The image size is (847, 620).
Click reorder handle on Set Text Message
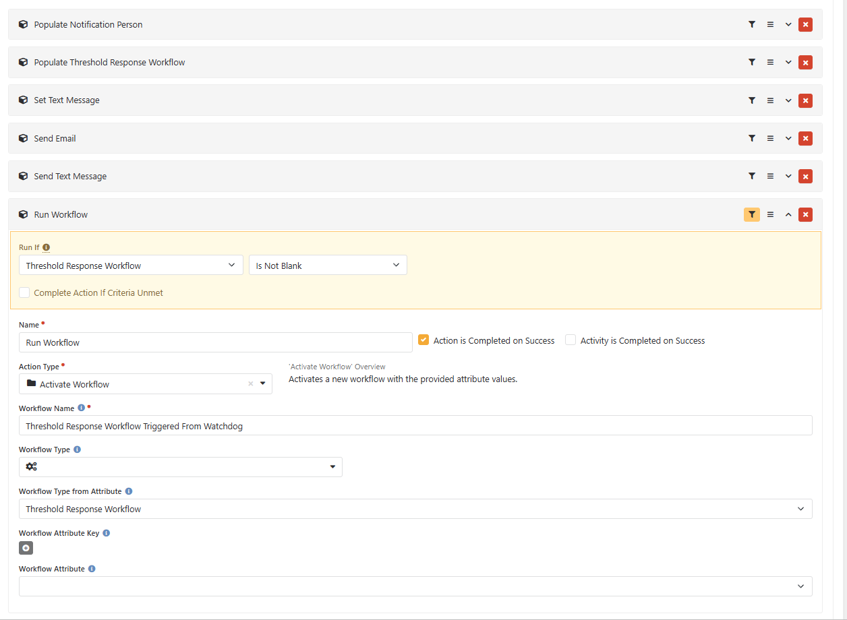770,100
